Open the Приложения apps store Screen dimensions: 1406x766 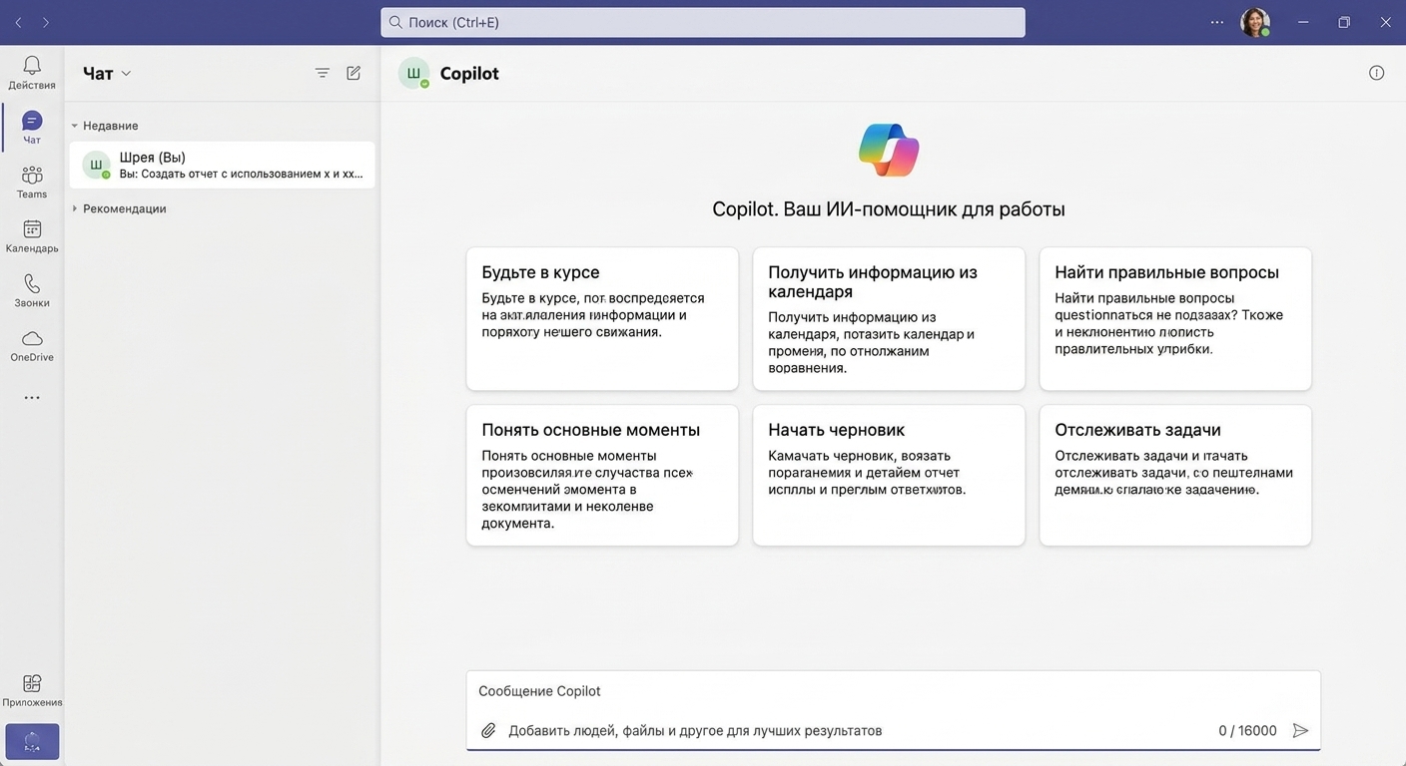click(x=32, y=689)
